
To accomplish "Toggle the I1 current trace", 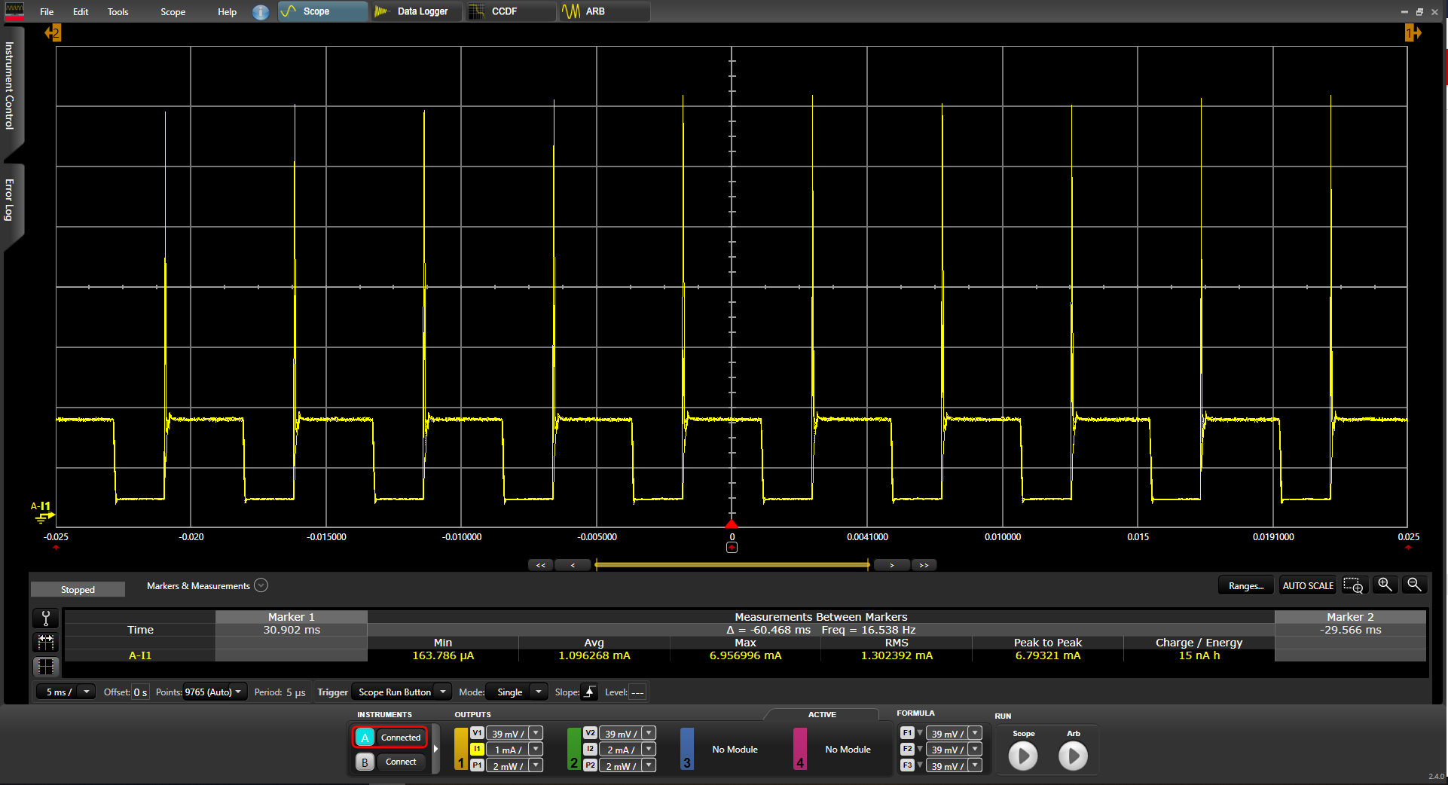I will click(477, 749).
